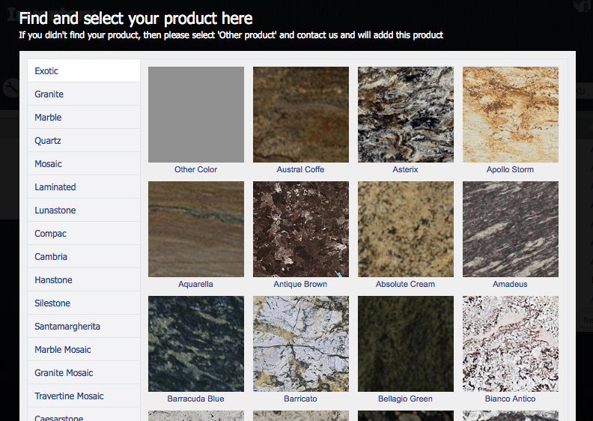Click the Barricato name link
Image resolution: width=593 pixels, height=421 pixels.
pos(301,399)
